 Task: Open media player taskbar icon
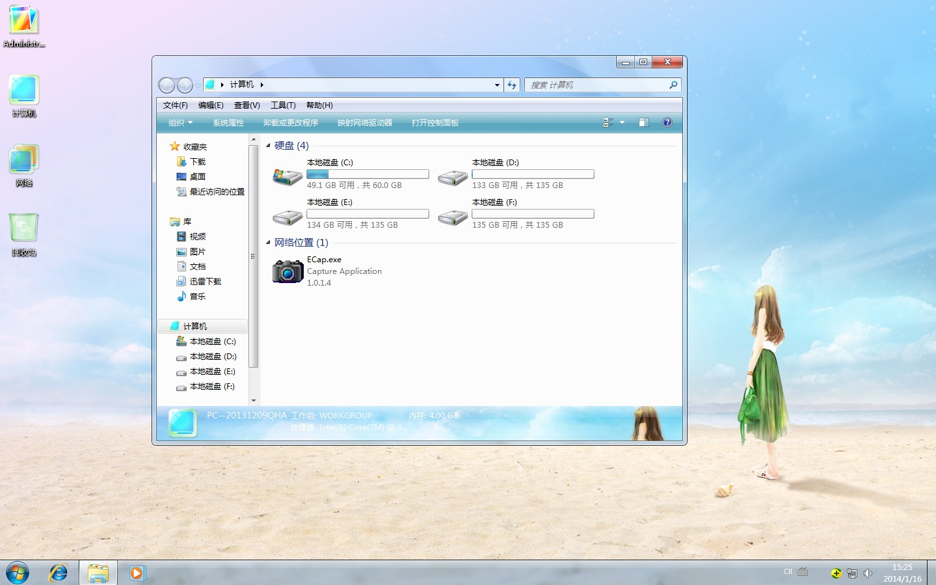point(137,573)
